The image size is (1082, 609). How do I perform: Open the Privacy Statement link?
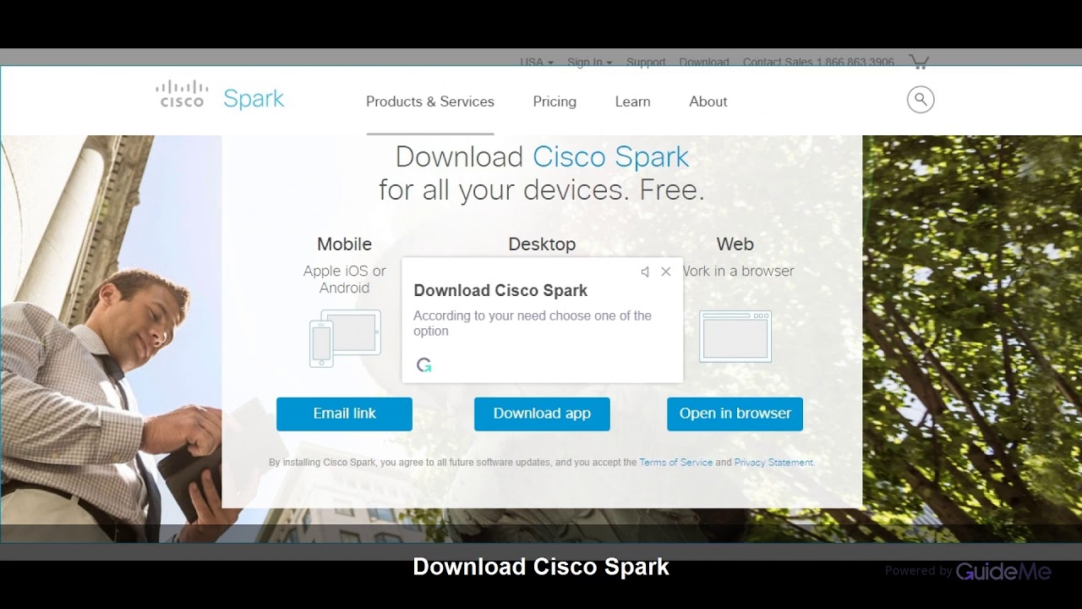click(x=773, y=463)
